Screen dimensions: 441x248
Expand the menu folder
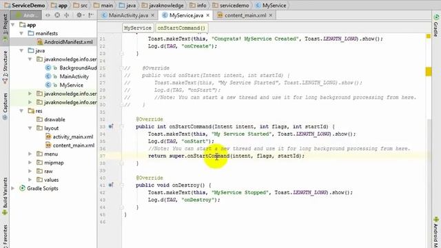coord(30,154)
